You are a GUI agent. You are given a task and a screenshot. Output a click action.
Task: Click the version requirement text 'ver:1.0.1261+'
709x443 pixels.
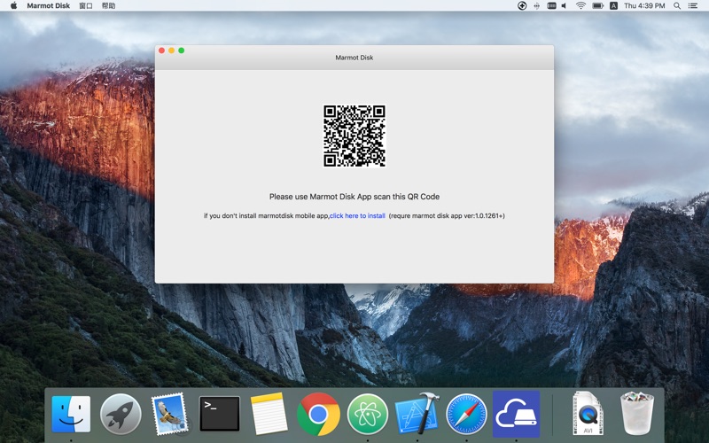click(x=484, y=215)
